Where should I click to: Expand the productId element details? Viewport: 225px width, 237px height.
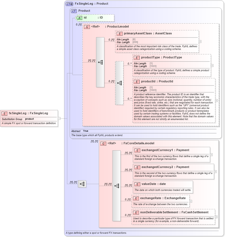point(216,101)
